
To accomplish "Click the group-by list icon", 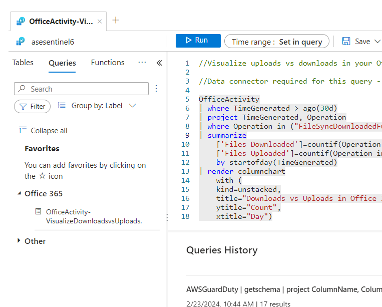I will point(62,106).
